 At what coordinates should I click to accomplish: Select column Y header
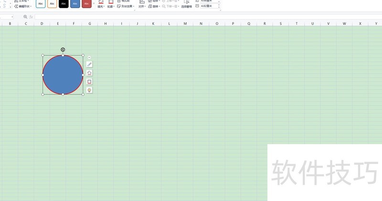click(x=375, y=23)
